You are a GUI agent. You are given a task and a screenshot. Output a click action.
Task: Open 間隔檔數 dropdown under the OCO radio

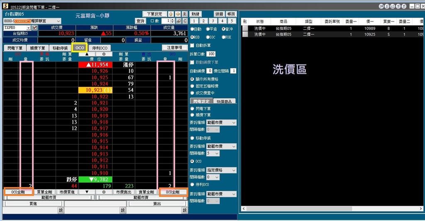pos(213,177)
